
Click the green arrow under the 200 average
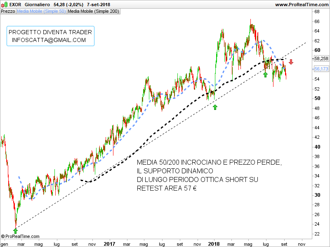pyautogui.click(x=265, y=75)
